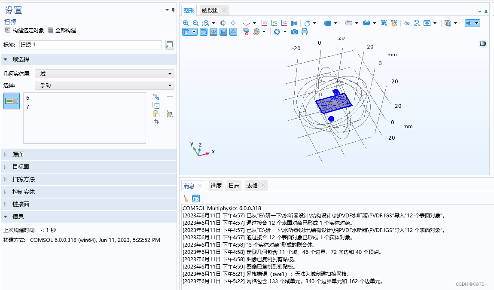
Task: Select domain 7 in the selection list
Action: pos(27,107)
